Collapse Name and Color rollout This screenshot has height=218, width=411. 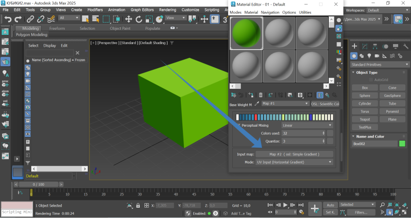pyautogui.click(x=353, y=136)
